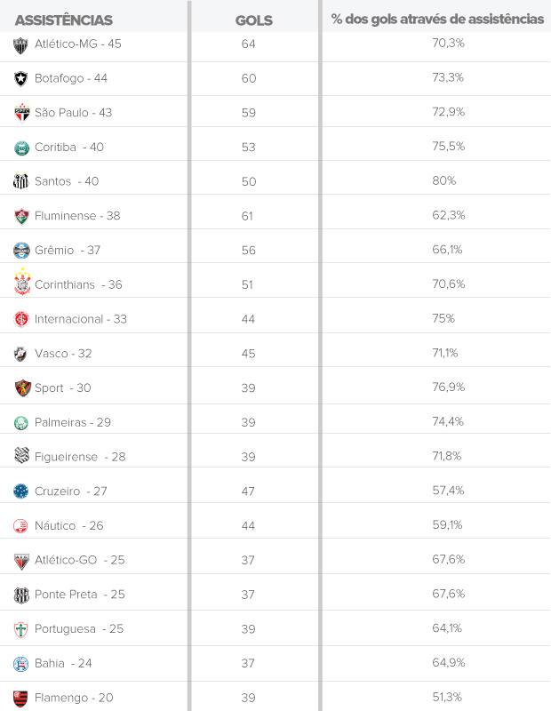This screenshot has height=711, width=551.
Task: Click the ASSISTÊNCIAS column header
Action: pyautogui.click(x=64, y=20)
